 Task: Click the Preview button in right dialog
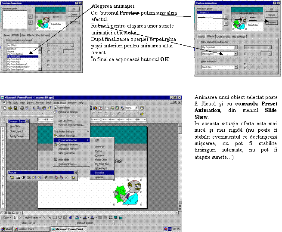point(271,22)
